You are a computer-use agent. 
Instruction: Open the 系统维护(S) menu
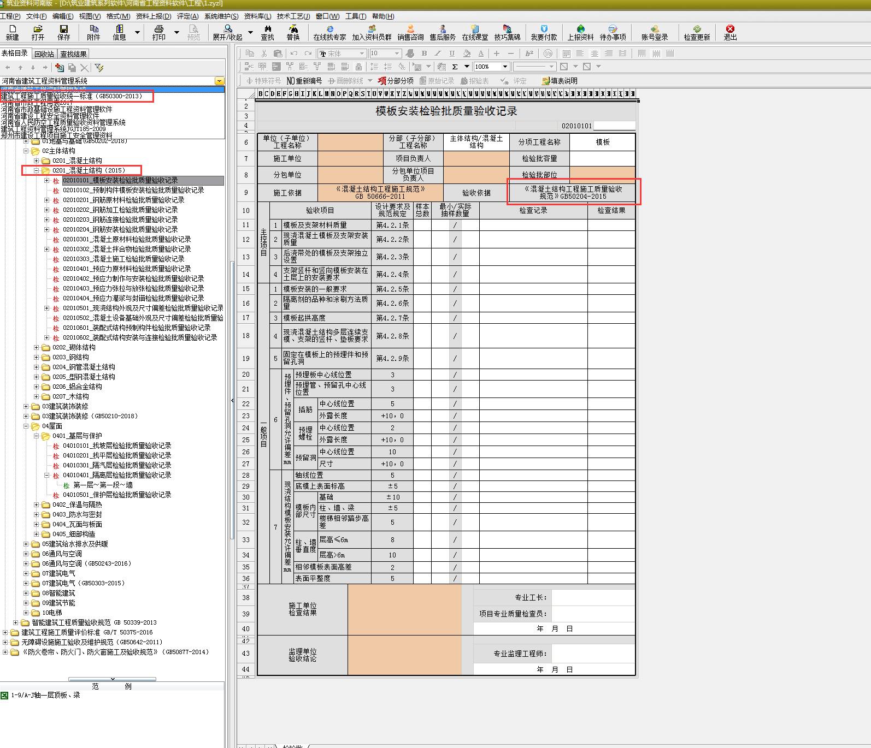221,16
